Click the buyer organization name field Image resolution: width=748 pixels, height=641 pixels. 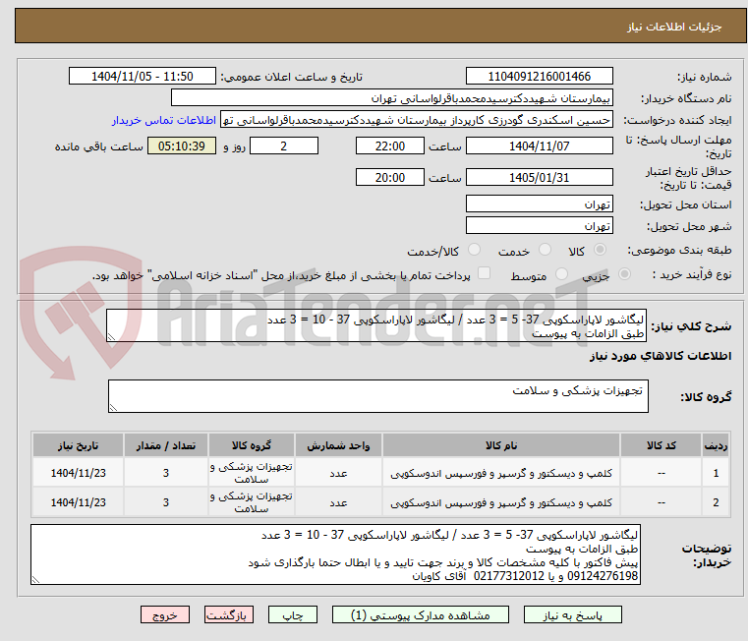coord(391,98)
